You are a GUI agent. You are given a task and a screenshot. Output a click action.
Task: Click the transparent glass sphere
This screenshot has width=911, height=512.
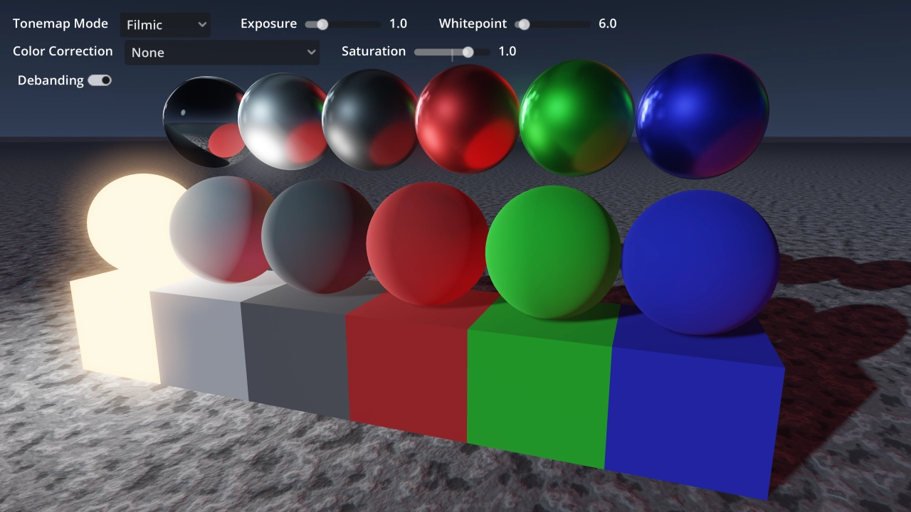(204, 122)
